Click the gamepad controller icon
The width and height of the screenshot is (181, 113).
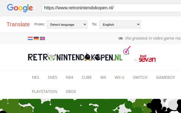[x=120, y=38]
